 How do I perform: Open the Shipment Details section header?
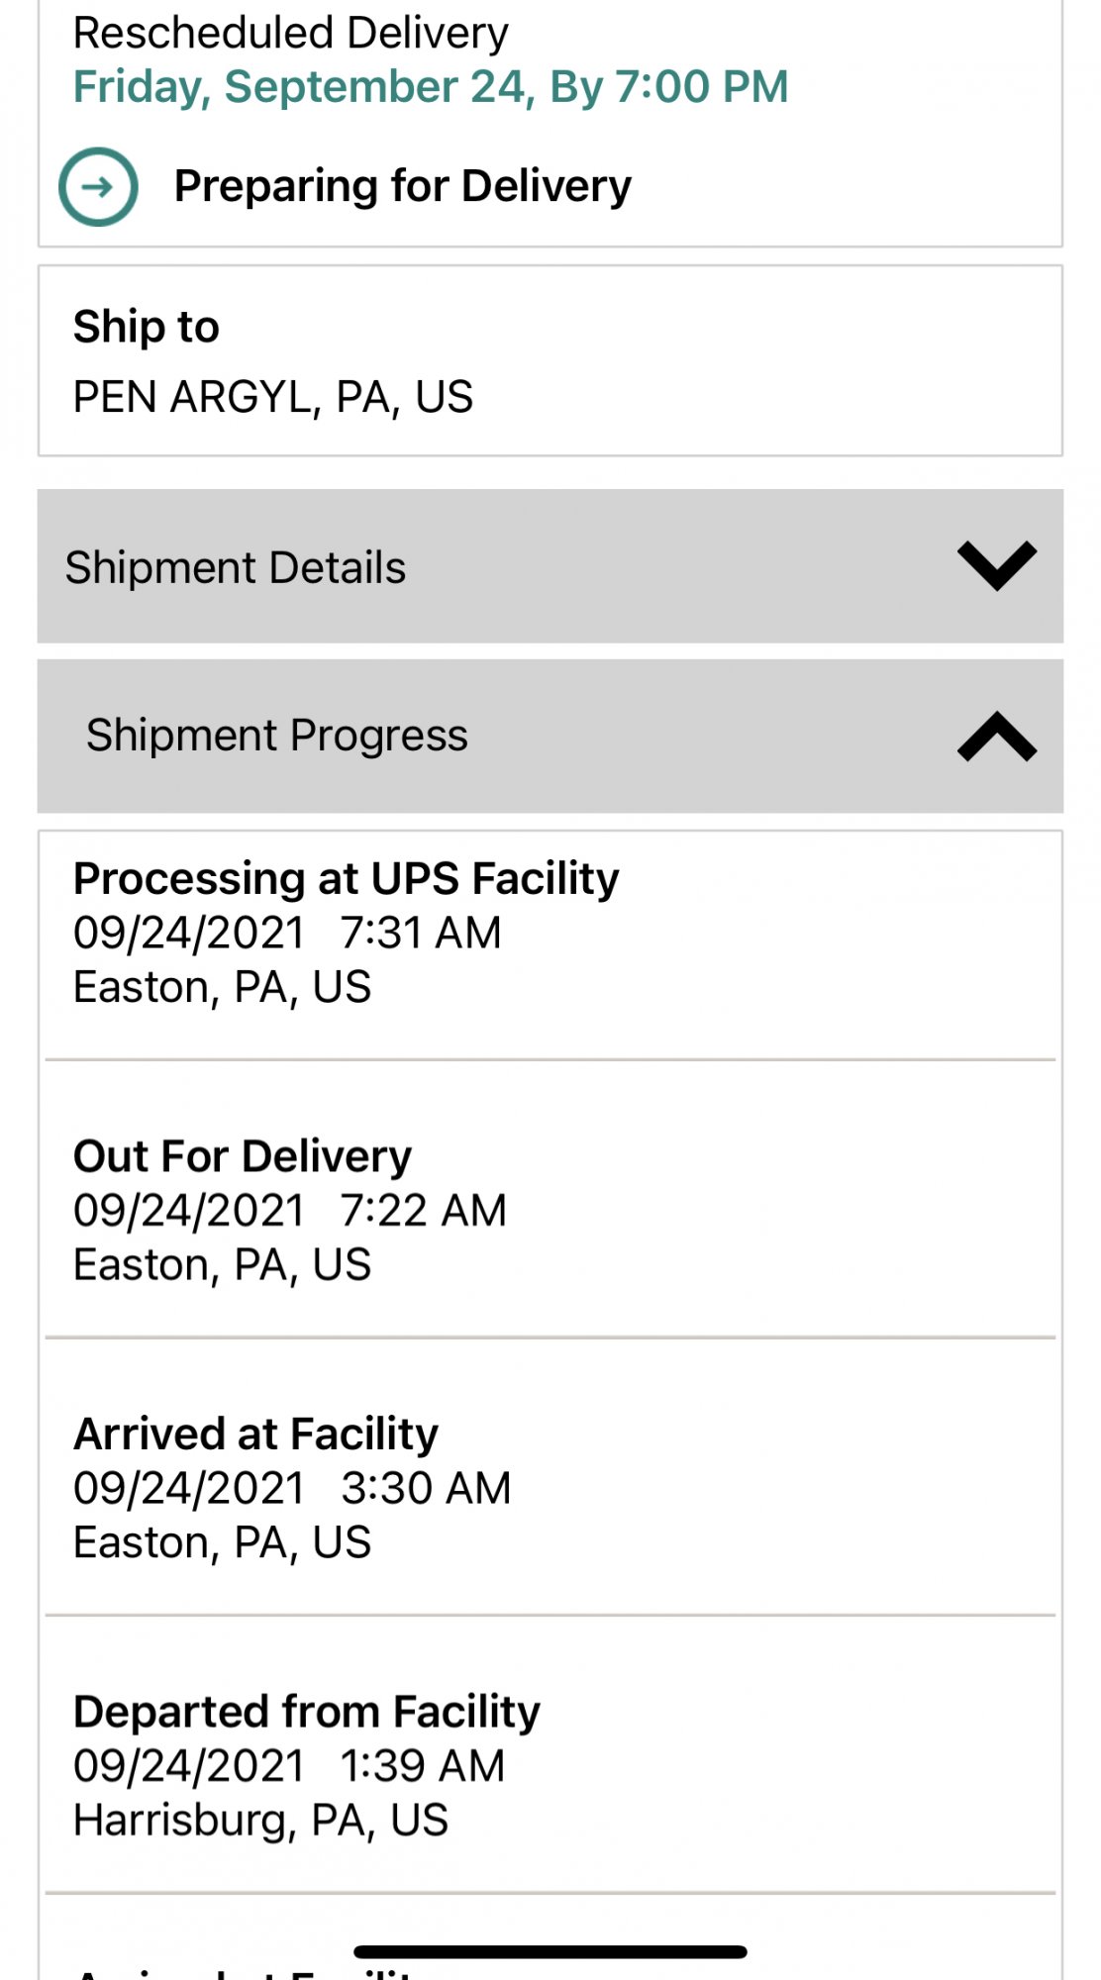pyautogui.click(x=236, y=568)
